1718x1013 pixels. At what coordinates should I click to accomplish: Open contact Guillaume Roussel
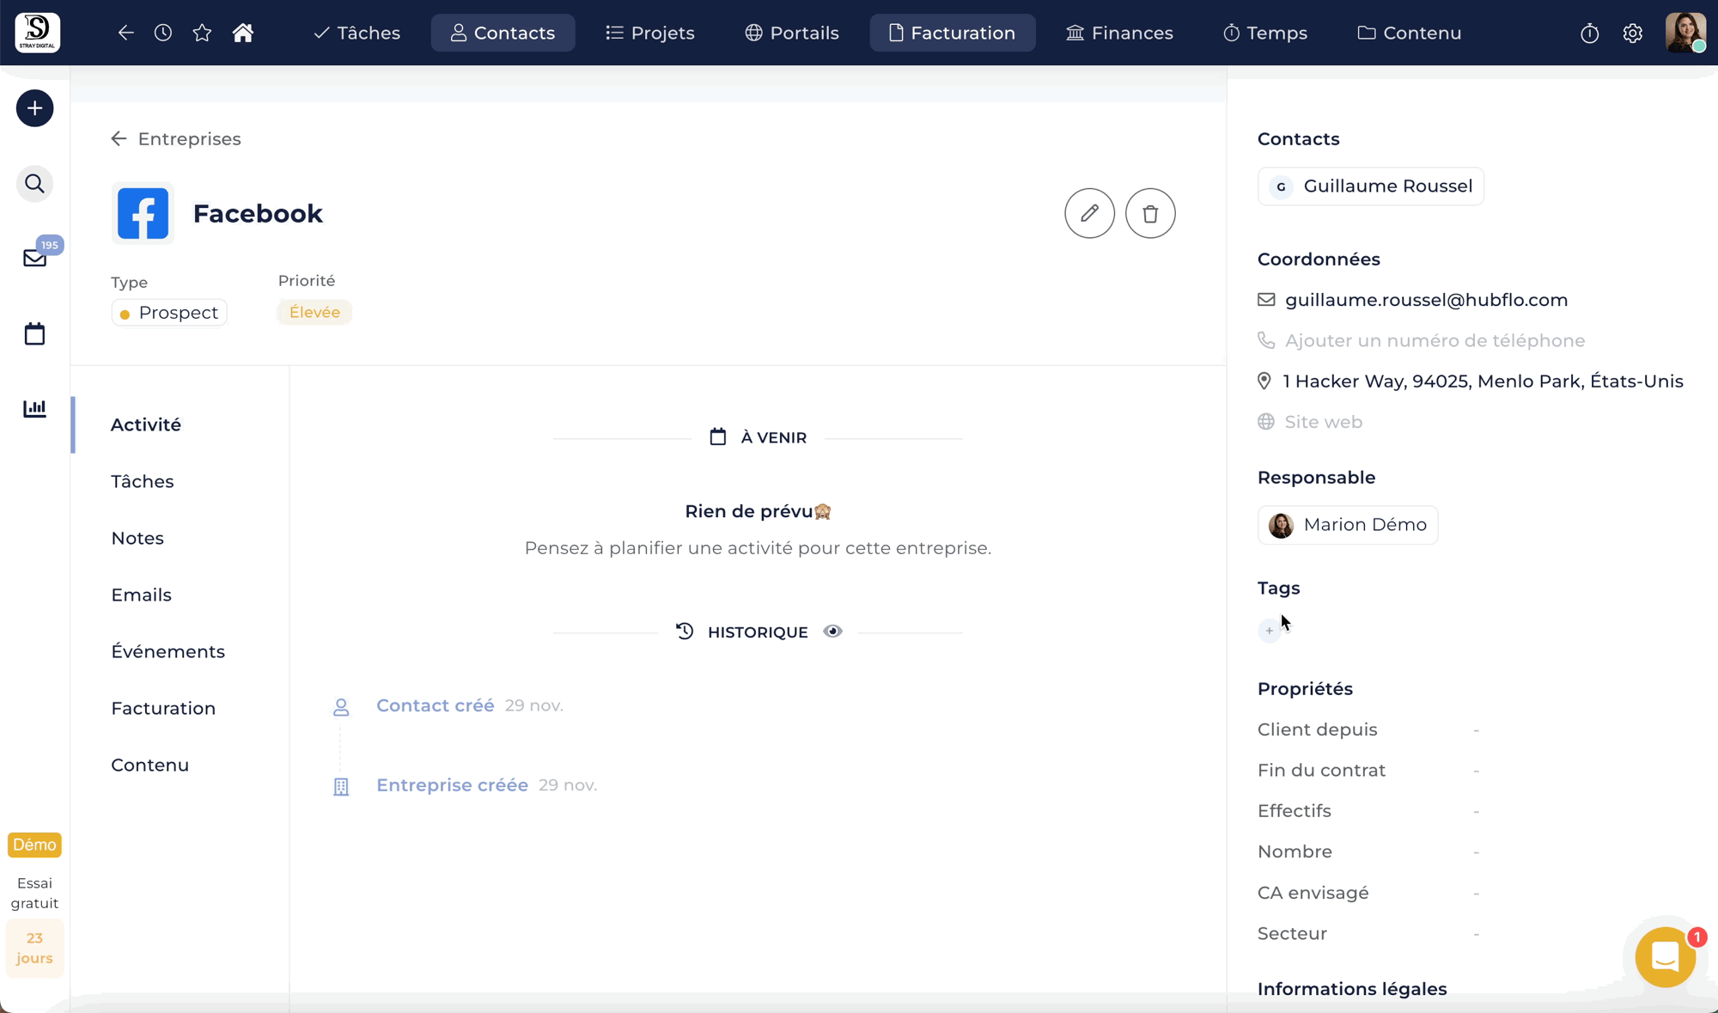pyautogui.click(x=1371, y=186)
